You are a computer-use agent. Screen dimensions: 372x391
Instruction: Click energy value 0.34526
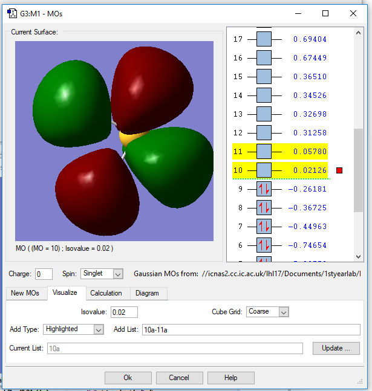310,95
